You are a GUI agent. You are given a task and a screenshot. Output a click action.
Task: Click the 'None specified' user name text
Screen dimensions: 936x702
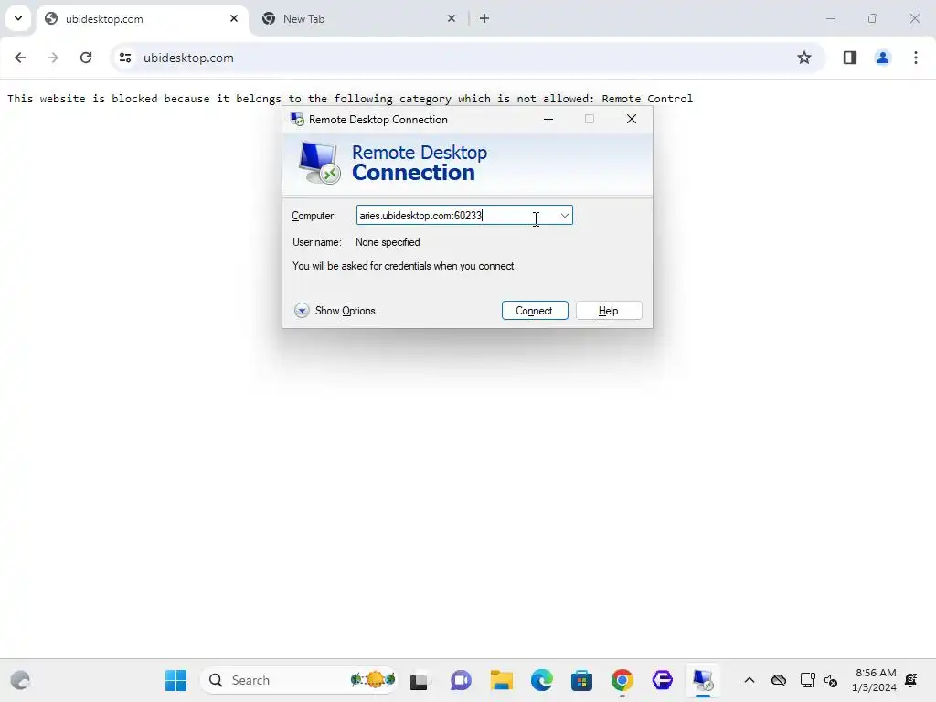pyautogui.click(x=388, y=241)
